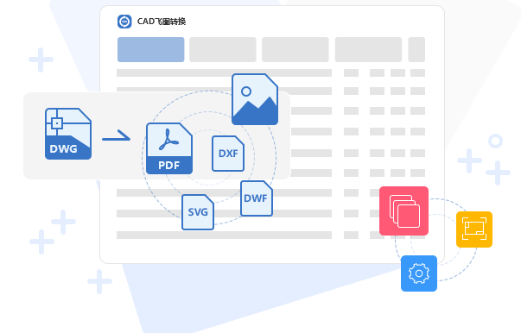The width and height of the screenshot is (521, 333).
Task: Choose the DXF format icon
Action: [228, 154]
